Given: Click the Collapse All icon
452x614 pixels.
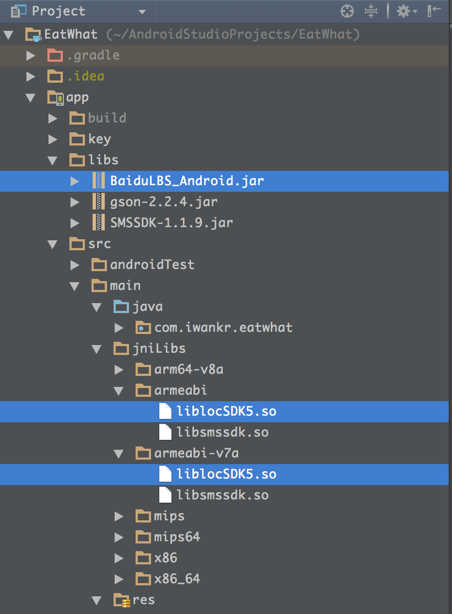Looking at the screenshot, I should coord(371,10).
